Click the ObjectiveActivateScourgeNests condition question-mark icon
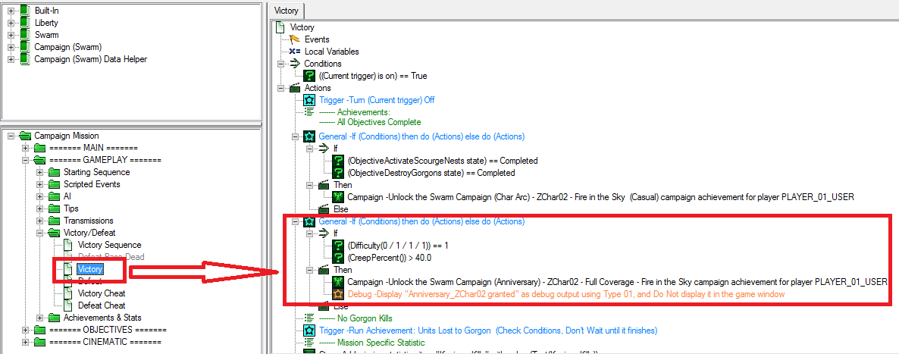899x354 pixels. (x=338, y=161)
